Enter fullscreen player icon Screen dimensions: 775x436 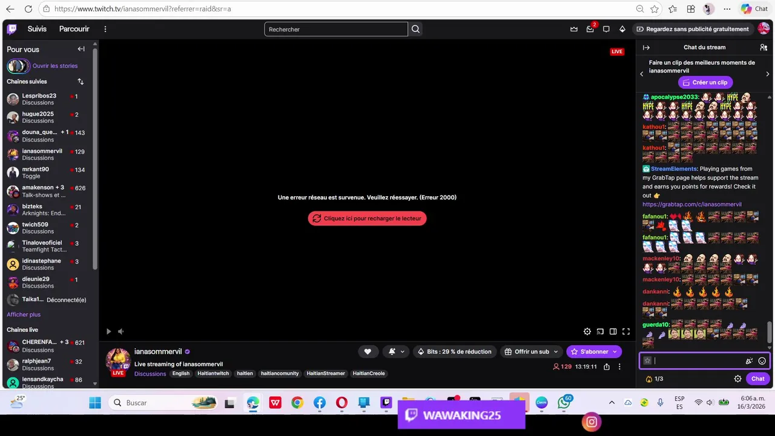626,331
